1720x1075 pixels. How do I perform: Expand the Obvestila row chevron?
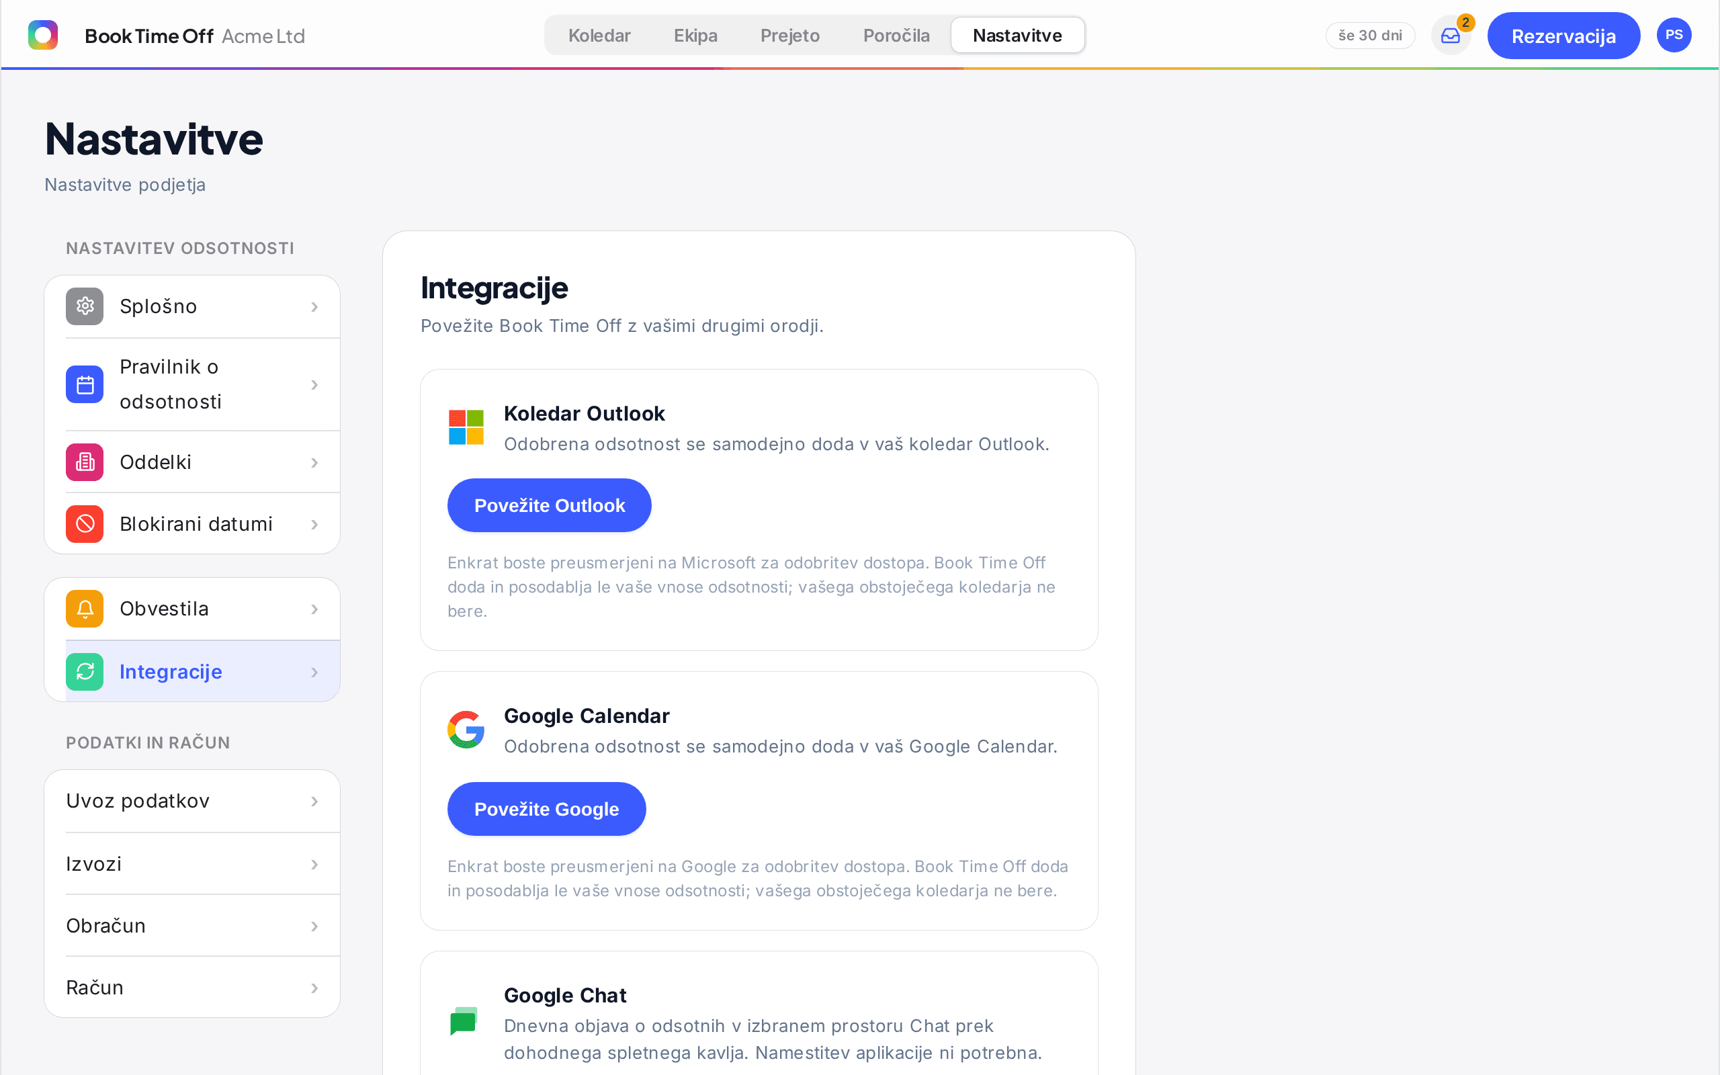click(x=314, y=609)
